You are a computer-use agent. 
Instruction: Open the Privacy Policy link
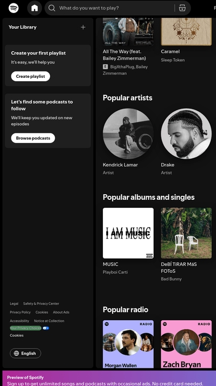[x=20, y=312]
